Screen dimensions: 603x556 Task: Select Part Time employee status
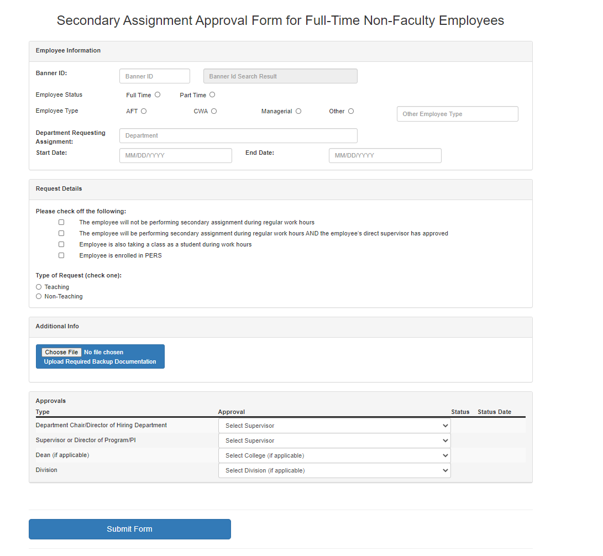click(212, 95)
